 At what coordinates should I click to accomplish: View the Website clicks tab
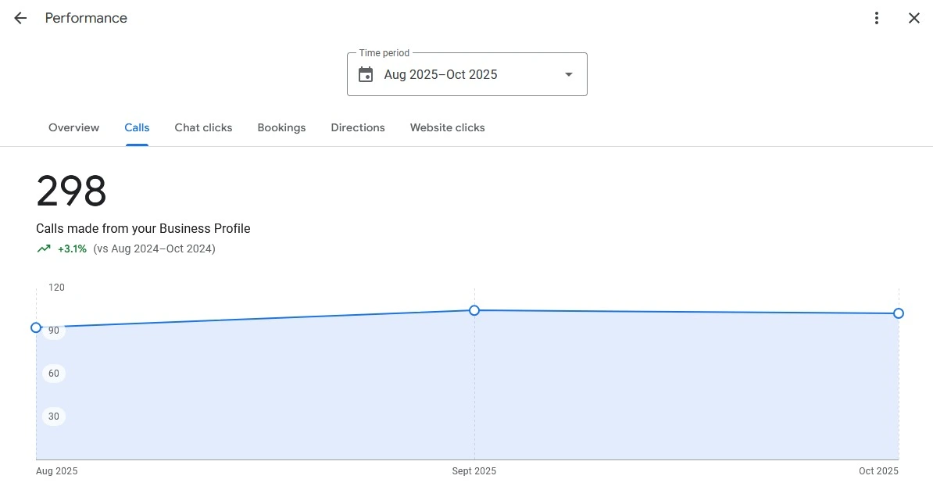point(447,127)
